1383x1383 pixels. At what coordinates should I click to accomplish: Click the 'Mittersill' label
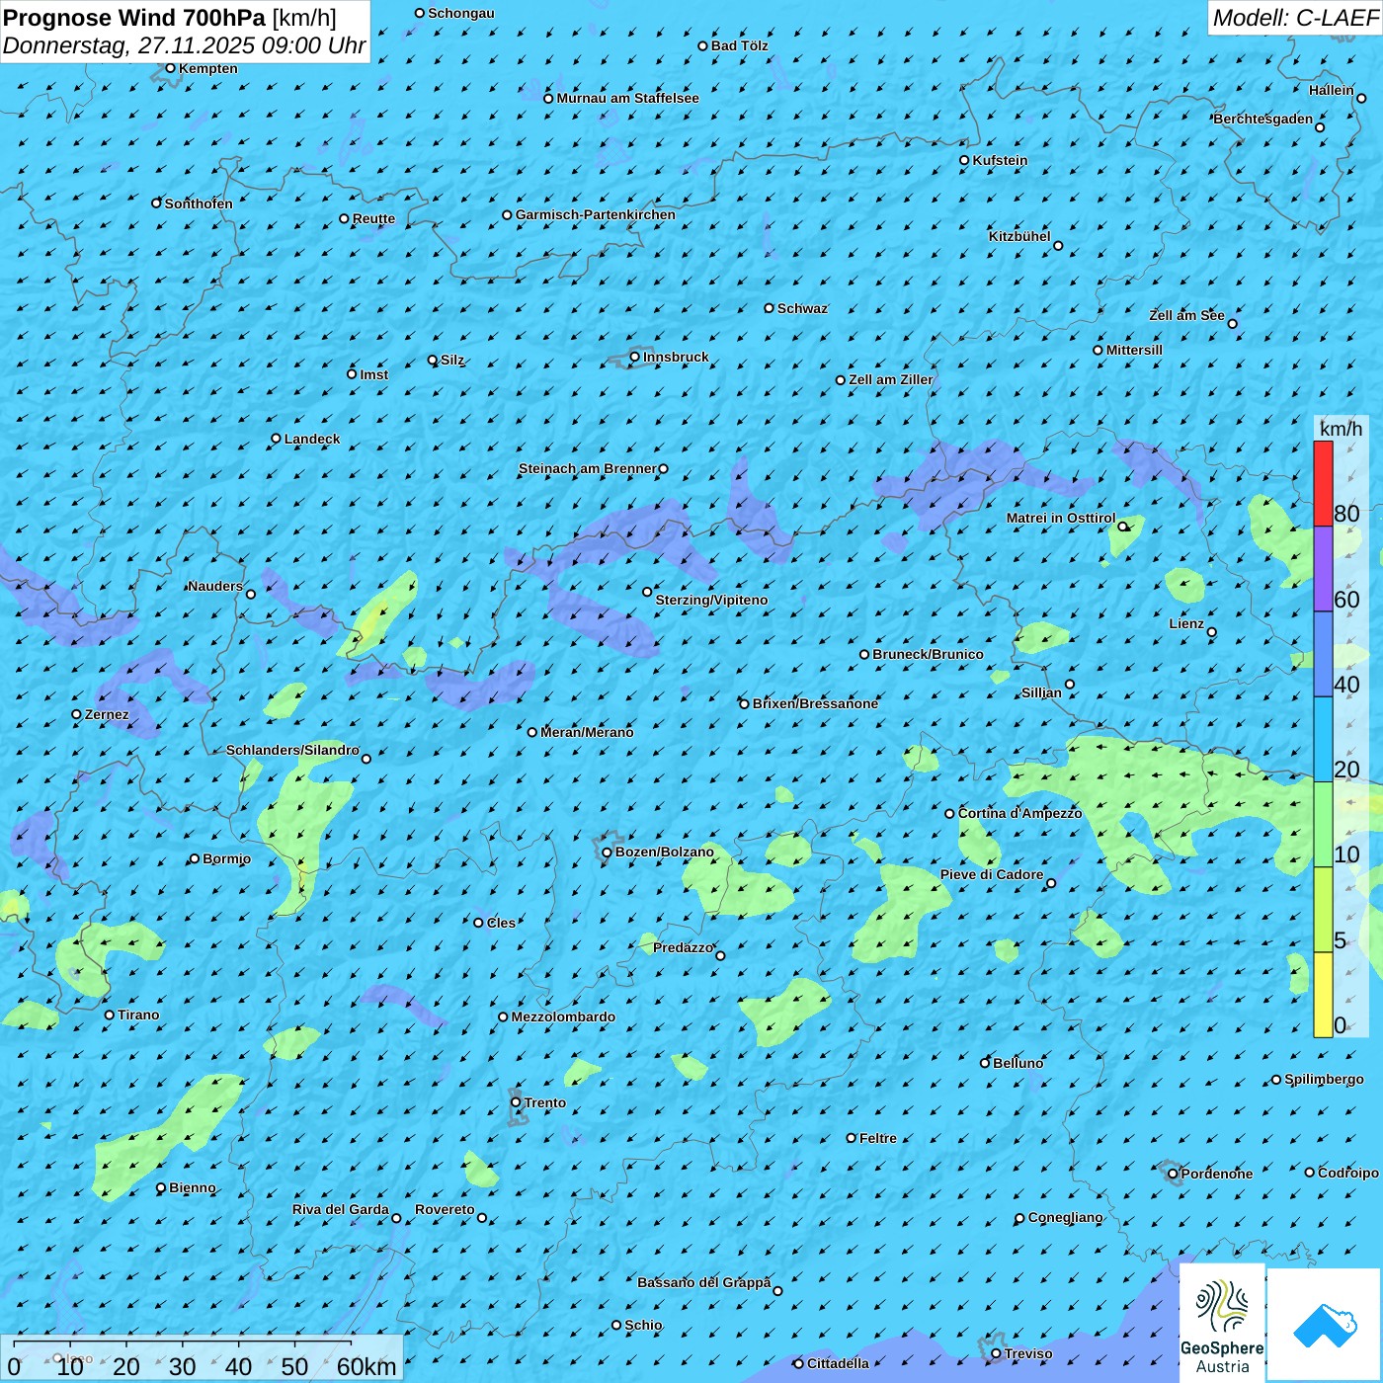[x=1134, y=351]
